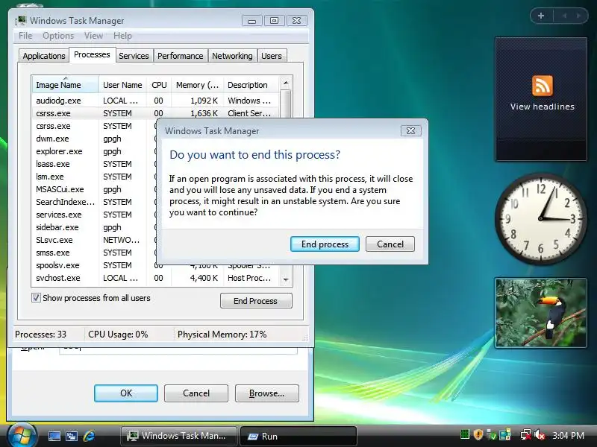Click process list scroll up arrow
The image size is (597, 447).
click(x=286, y=83)
